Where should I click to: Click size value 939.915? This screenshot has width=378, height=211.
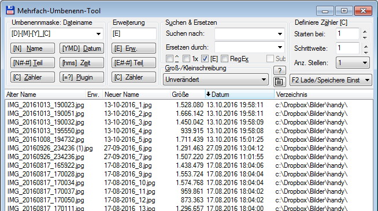tap(192, 131)
